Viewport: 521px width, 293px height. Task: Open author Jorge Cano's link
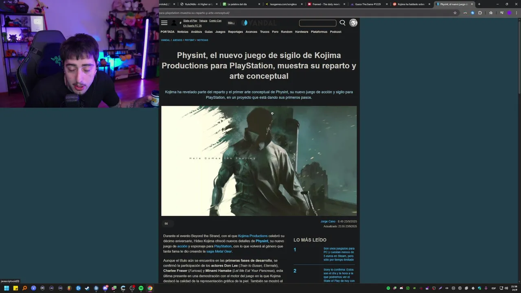coord(328,222)
